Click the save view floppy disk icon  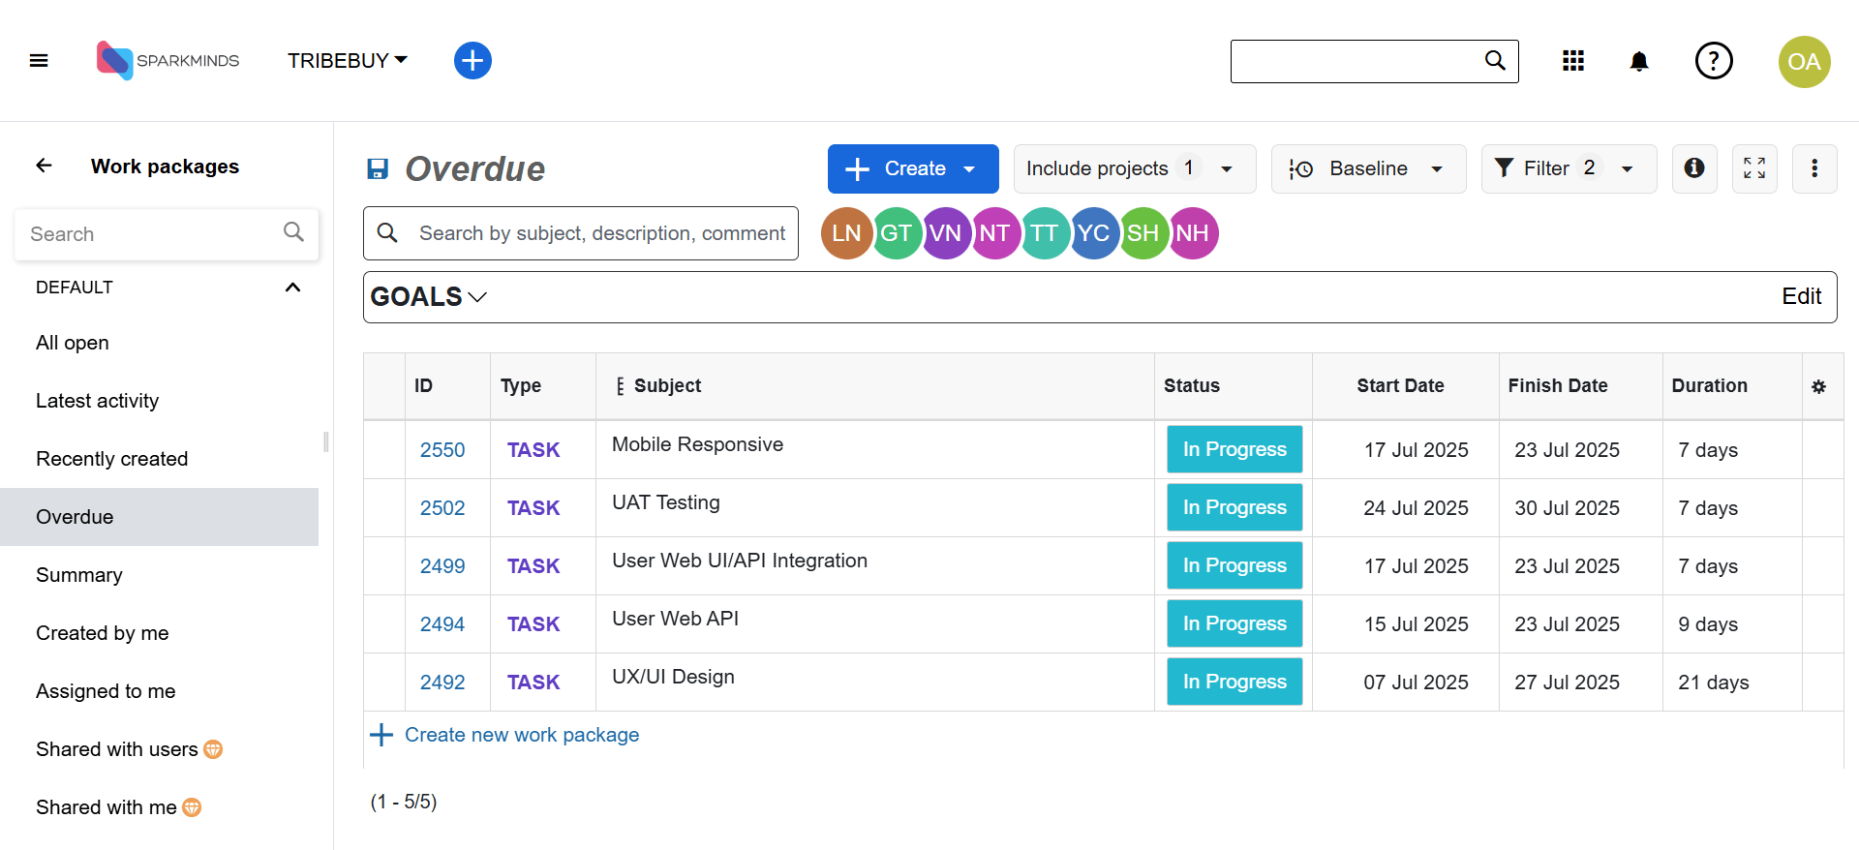pyautogui.click(x=378, y=169)
